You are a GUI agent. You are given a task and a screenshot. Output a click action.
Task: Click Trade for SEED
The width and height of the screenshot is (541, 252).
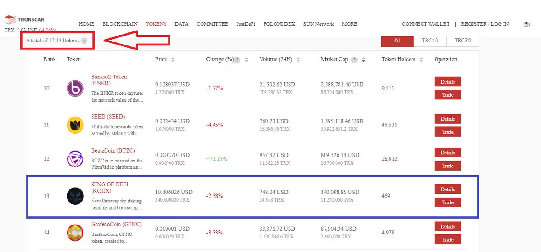tap(448, 132)
